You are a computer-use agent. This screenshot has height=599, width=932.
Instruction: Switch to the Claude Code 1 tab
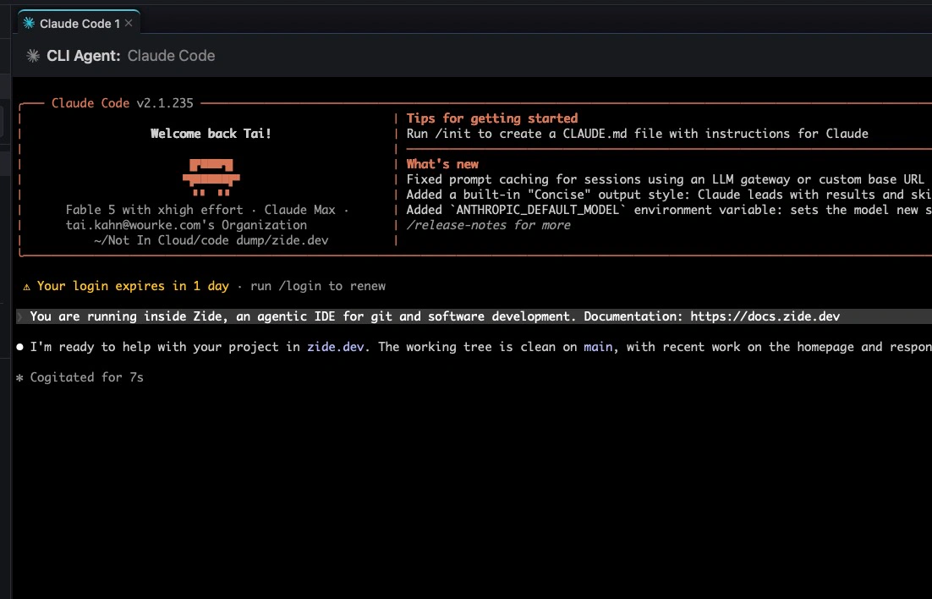click(79, 23)
